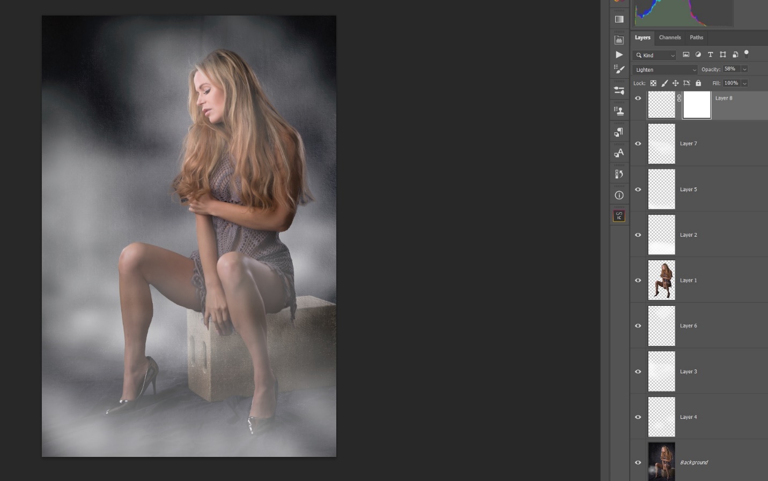The height and width of the screenshot is (481, 768).
Task: Click the lock transparent pixels icon
Action: [x=653, y=83]
